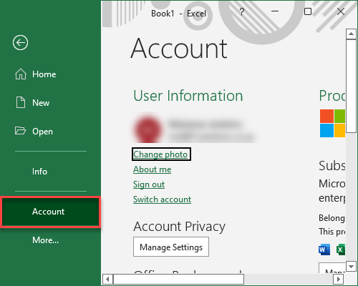Click the house icon next to Home

coord(21,74)
